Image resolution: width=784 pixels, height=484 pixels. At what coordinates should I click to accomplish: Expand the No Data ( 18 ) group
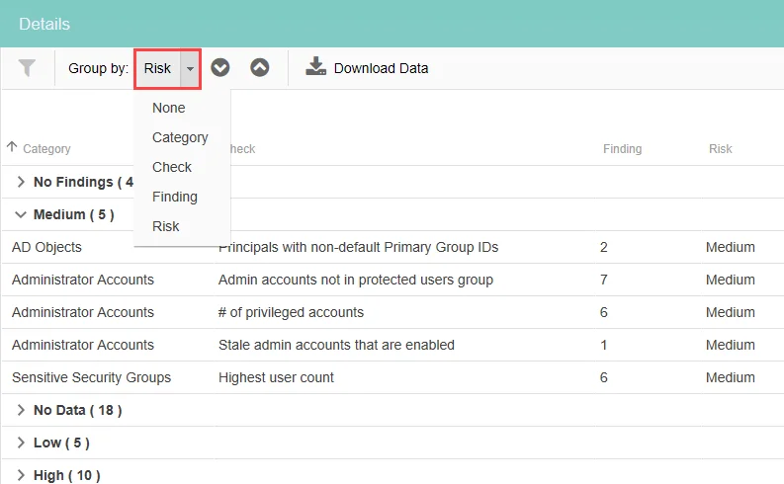pyautogui.click(x=21, y=410)
